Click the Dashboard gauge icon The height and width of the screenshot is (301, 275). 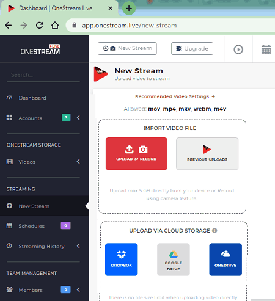click(x=9, y=98)
